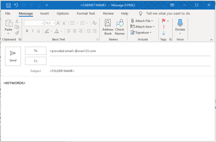Toggle Bold formatting
The width and height of the screenshot is (216, 142).
tap(27, 31)
